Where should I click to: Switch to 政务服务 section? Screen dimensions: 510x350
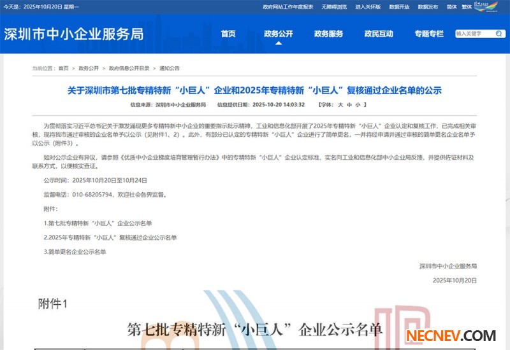point(328,34)
